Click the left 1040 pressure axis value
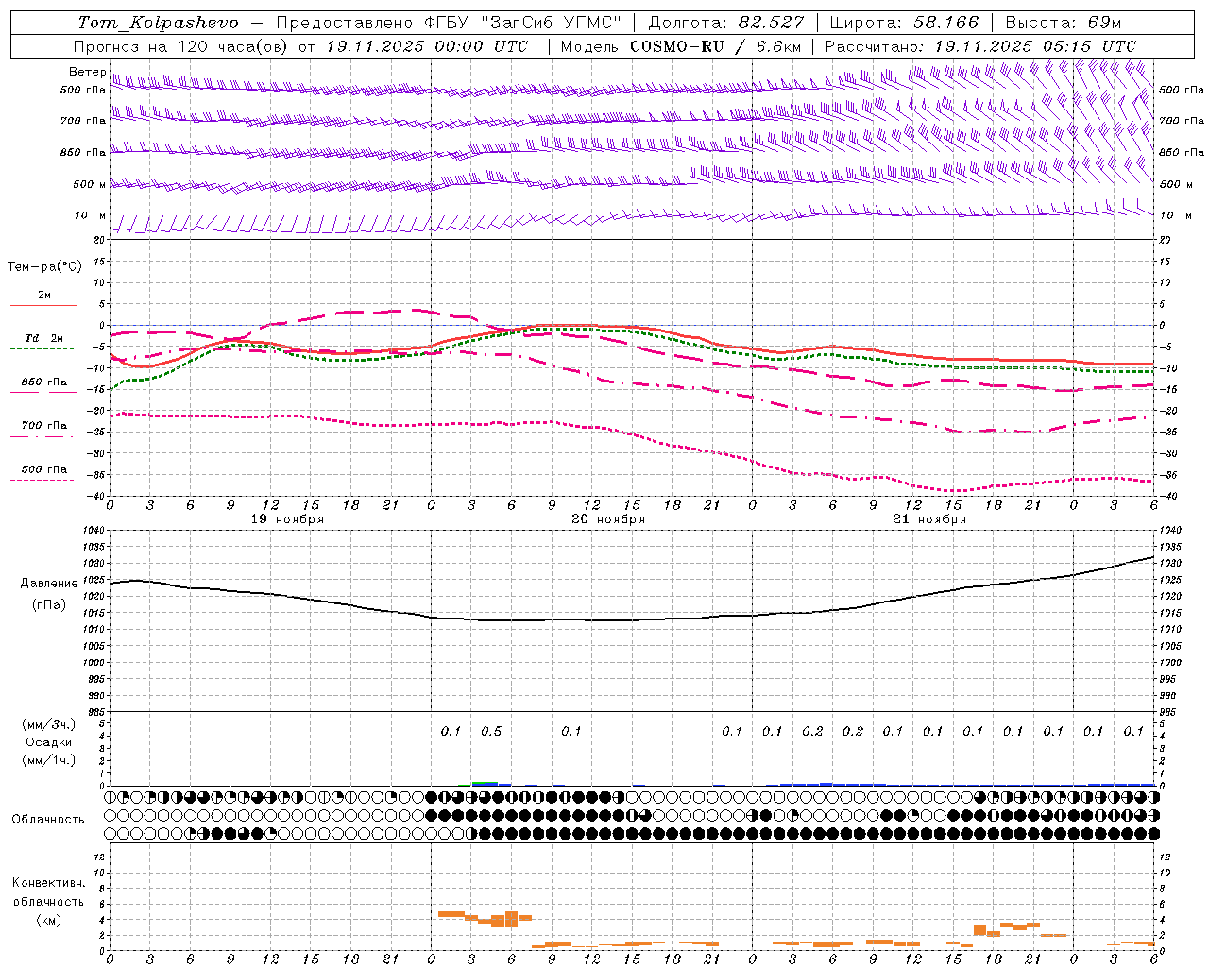Screen dimensions: 1209x967 [94, 531]
